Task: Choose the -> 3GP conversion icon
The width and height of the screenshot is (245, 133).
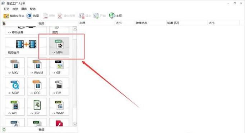Action: [x=37, y=107]
